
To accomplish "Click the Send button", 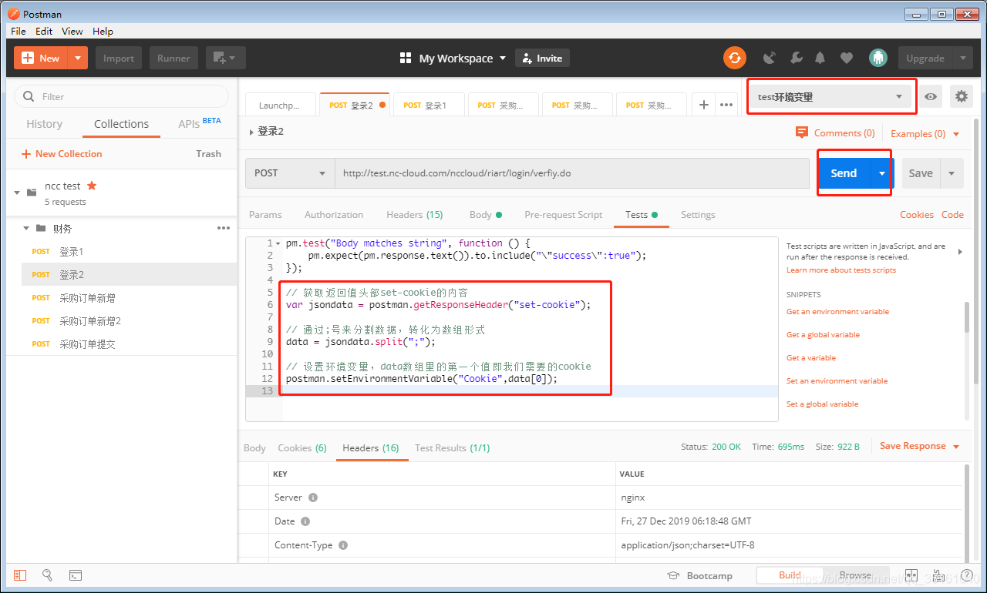I will coord(844,173).
